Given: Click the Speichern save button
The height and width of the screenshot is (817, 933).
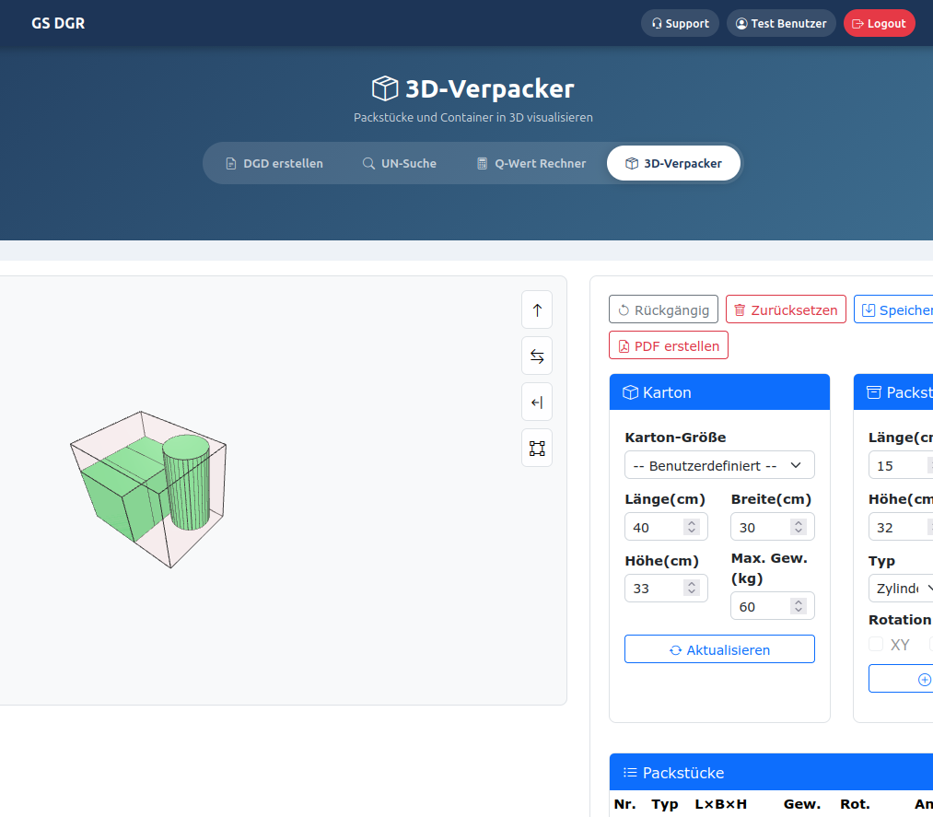Looking at the screenshot, I should pos(893,309).
